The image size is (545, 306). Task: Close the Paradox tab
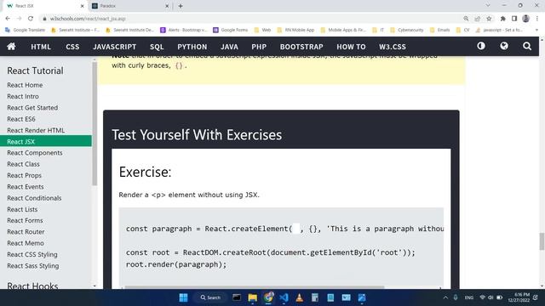coord(167,6)
